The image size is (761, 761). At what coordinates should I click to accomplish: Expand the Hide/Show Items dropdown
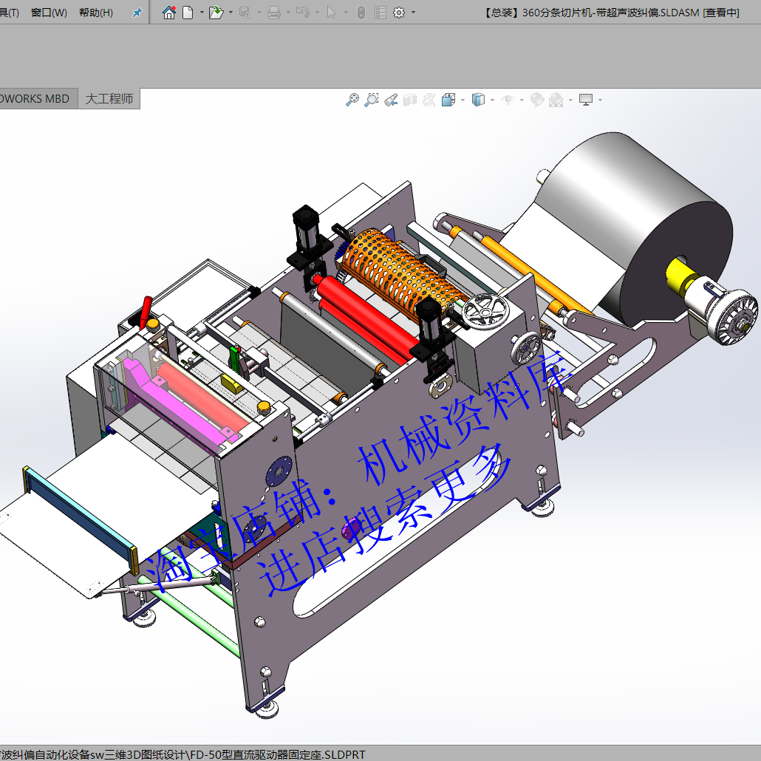click(x=522, y=100)
